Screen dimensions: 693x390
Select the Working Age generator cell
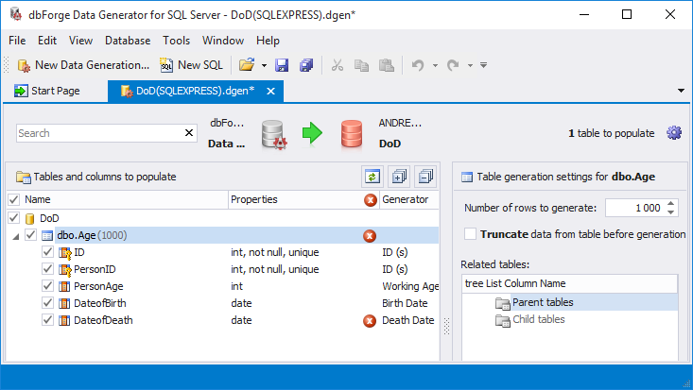pos(409,286)
